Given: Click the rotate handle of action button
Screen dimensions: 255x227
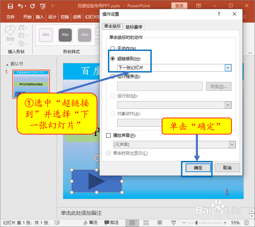Looking at the screenshot, I should pos(97,158).
